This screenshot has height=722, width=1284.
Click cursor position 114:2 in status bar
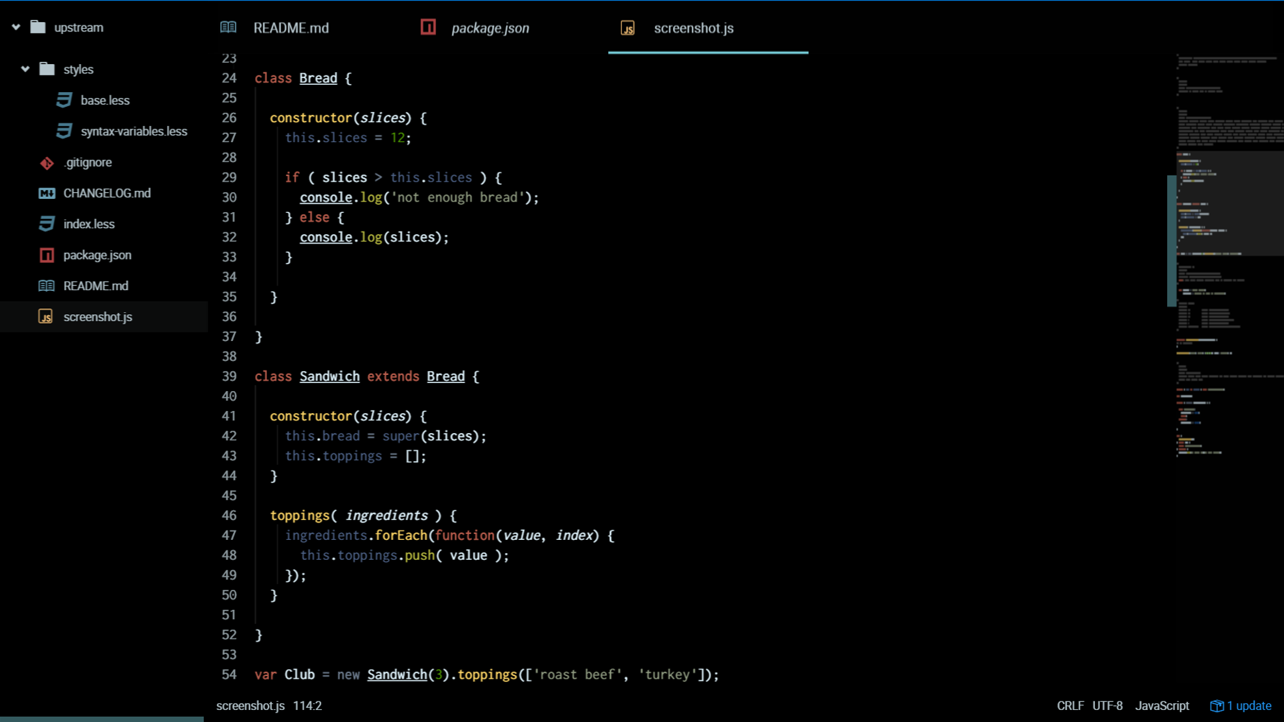307,706
